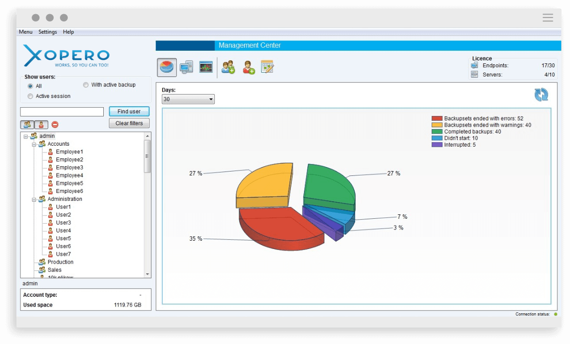
Task: Toggle the groups filter button above tree
Action: [x=27, y=125]
